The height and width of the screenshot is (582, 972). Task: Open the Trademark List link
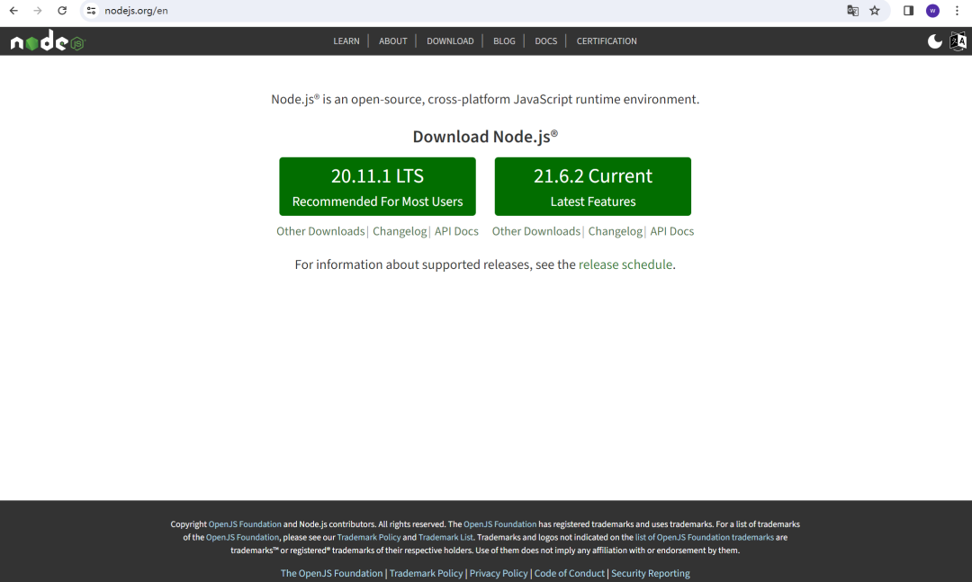click(445, 537)
